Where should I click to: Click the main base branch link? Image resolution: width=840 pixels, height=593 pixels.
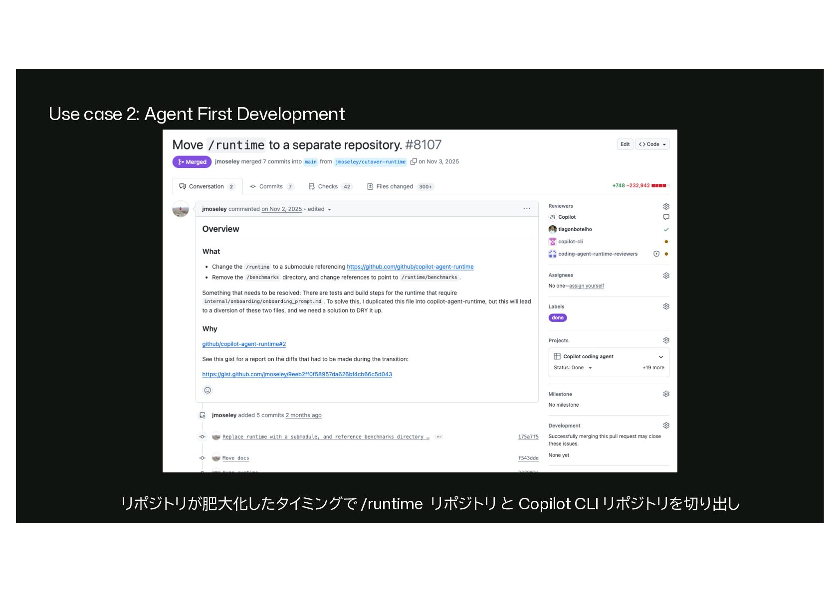[x=311, y=162]
